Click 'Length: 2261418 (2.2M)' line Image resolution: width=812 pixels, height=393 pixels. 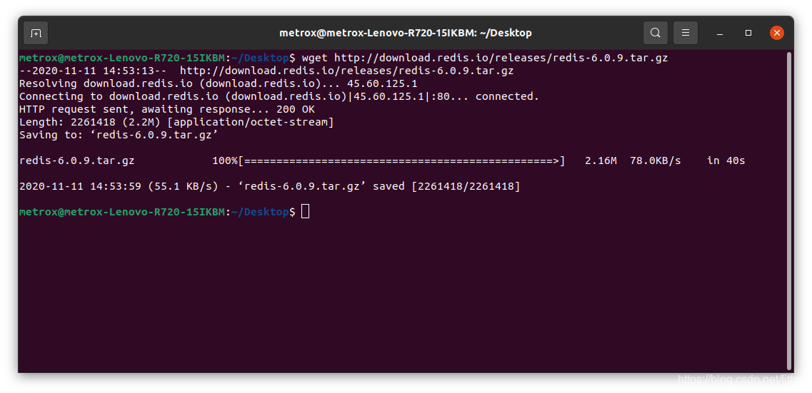(x=176, y=122)
